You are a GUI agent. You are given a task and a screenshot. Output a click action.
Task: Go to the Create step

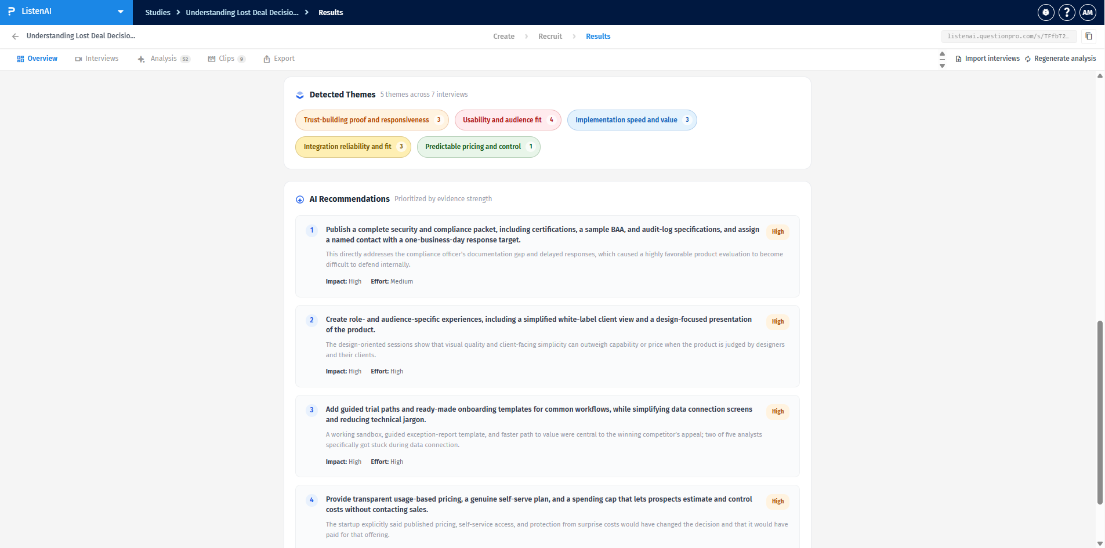[x=503, y=36]
